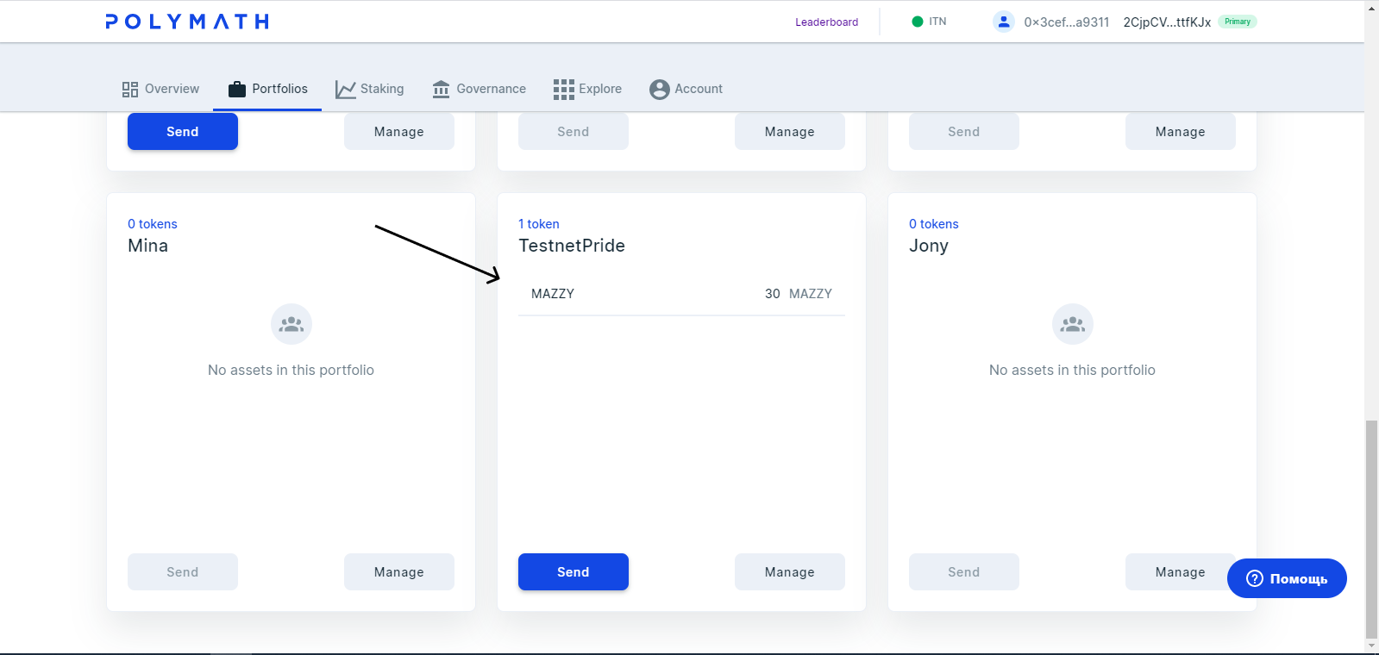
Task: Click the Polymath logo
Action: coord(187,22)
